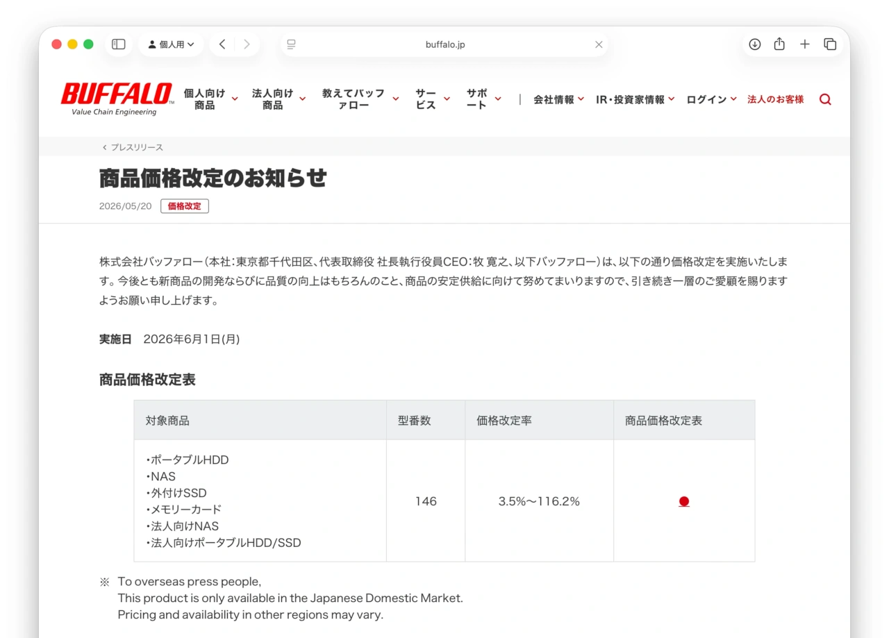The image size is (889, 638).
Task: Clear the address bar with the X icon
Action: pos(599,44)
